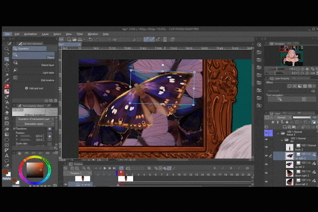Toggle visibility of up right 2 layer
The width and height of the screenshot is (318, 212).
(x=266, y=156)
